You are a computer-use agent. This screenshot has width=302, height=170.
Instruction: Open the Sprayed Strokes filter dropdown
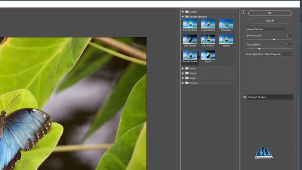[267, 29]
